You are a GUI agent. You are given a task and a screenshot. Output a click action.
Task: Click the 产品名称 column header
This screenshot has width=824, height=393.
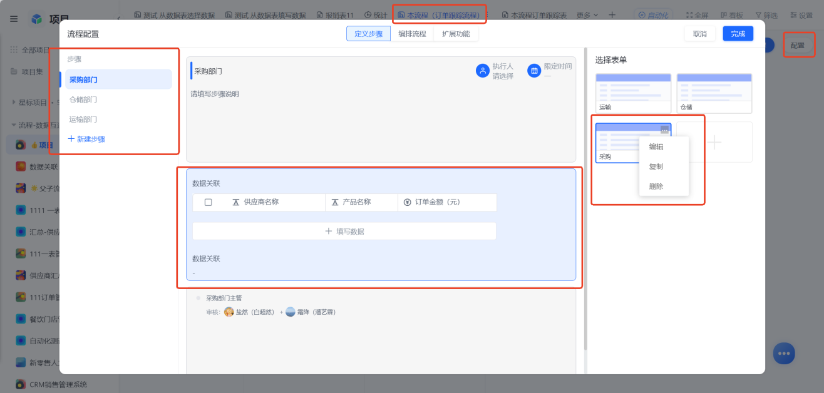point(361,202)
